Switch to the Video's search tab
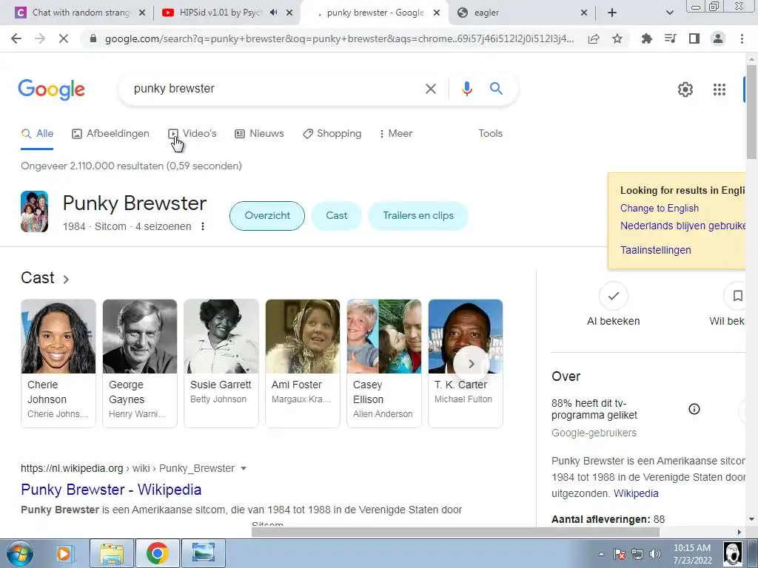Viewport: 758px width, 568px height. coord(192,134)
